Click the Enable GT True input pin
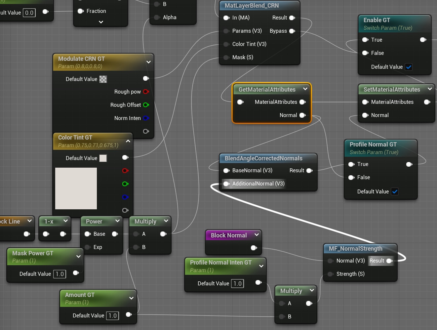Screen dimensions: 437x330 point(365,40)
